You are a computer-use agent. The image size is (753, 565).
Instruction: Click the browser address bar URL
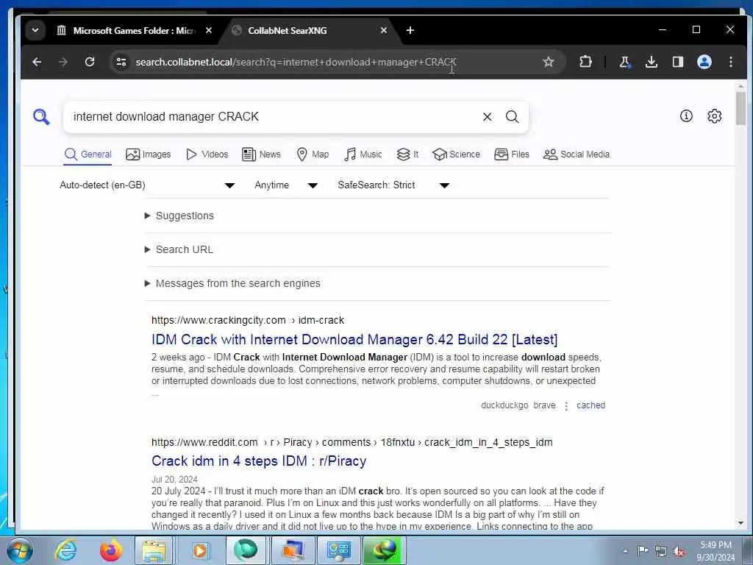(x=296, y=62)
